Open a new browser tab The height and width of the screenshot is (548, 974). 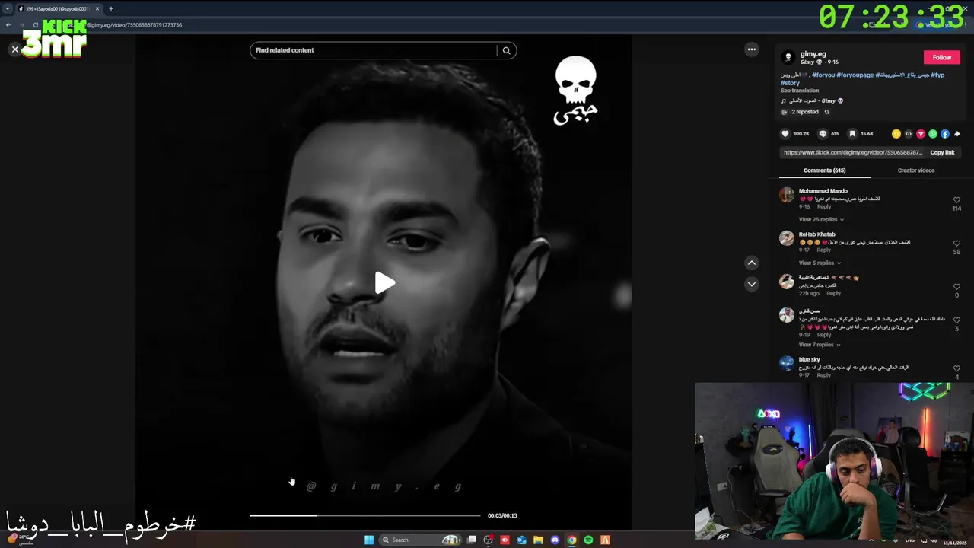click(x=110, y=9)
